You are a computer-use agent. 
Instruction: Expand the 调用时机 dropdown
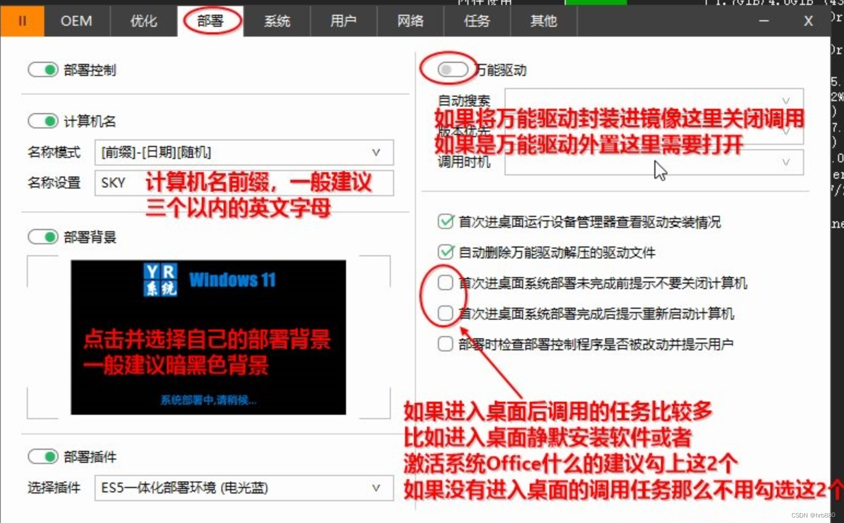coord(654,162)
